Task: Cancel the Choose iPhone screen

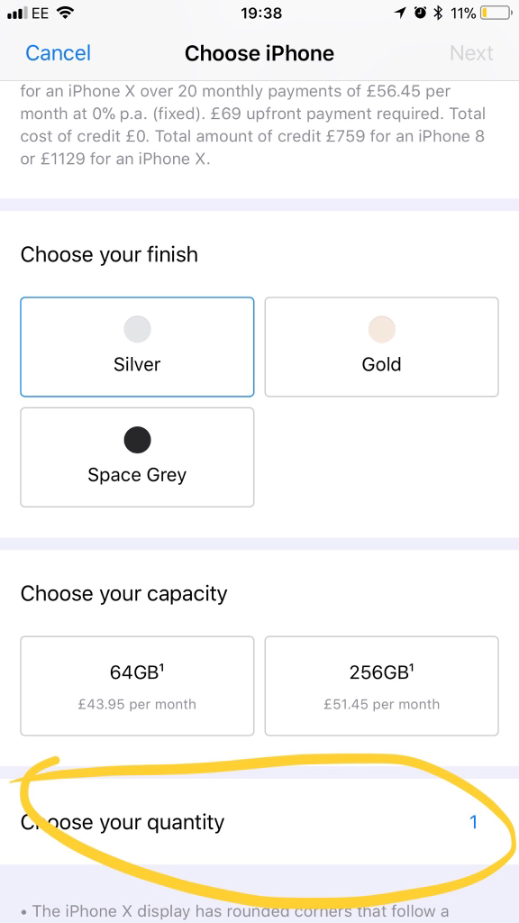Action: coord(59,53)
